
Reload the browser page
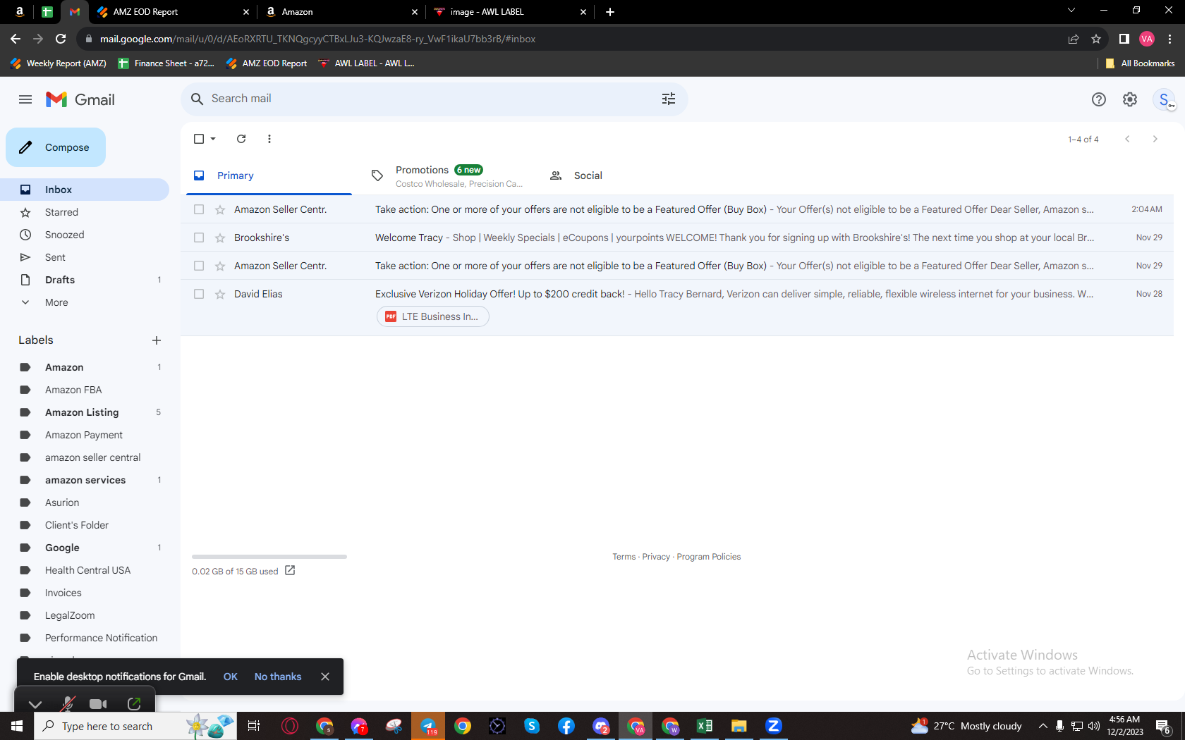[61, 39]
